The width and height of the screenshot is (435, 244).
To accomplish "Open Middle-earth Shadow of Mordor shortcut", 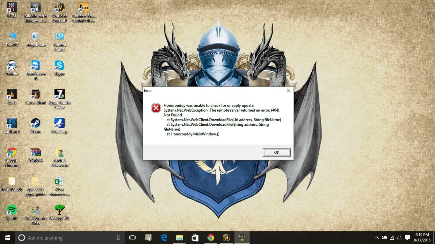I will pyautogui.click(x=36, y=12).
